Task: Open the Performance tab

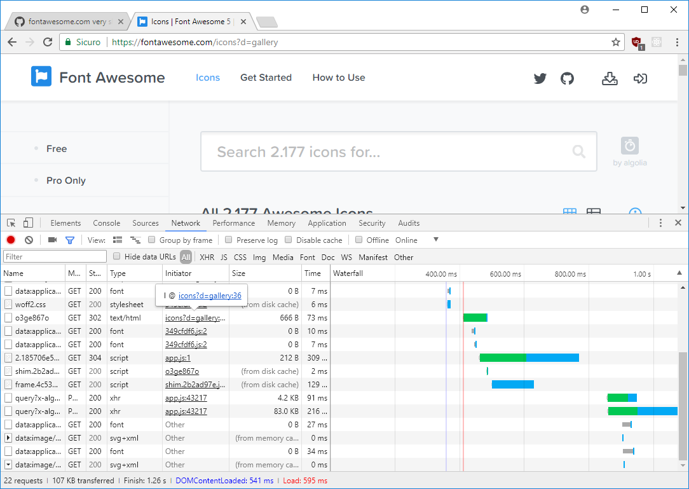Action: coord(234,223)
